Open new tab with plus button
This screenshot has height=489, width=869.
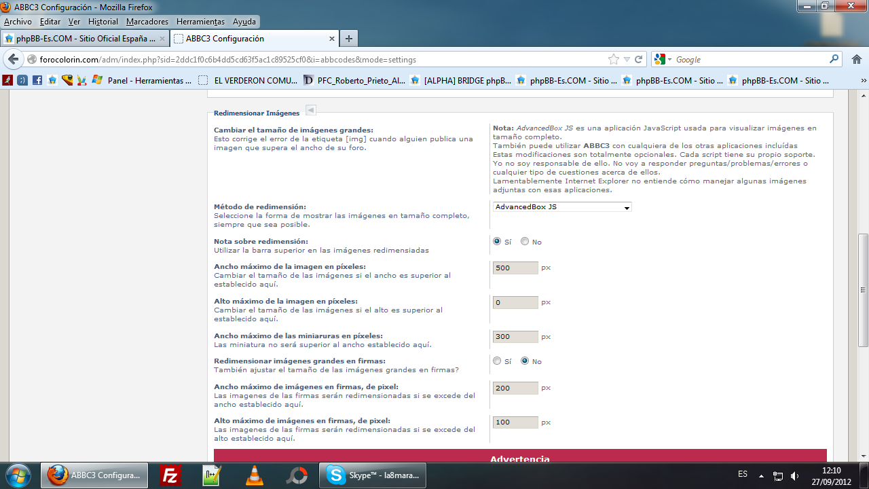[x=348, y=39]
